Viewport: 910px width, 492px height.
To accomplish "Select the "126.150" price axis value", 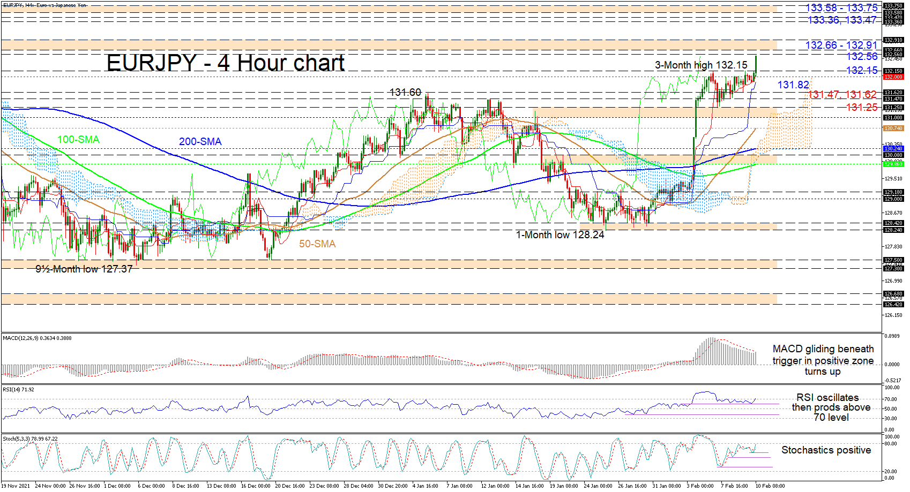I will [x=893, y=315].
